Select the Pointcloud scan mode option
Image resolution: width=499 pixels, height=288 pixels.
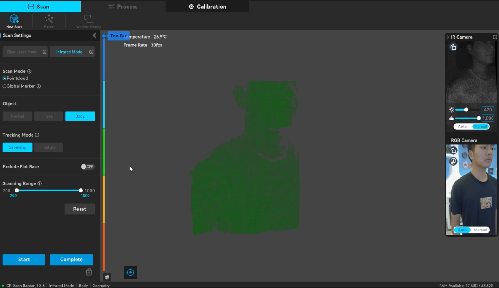(x=5, y=78)
